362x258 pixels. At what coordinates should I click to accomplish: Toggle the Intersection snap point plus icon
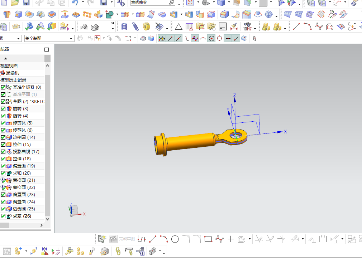[228, 39]
